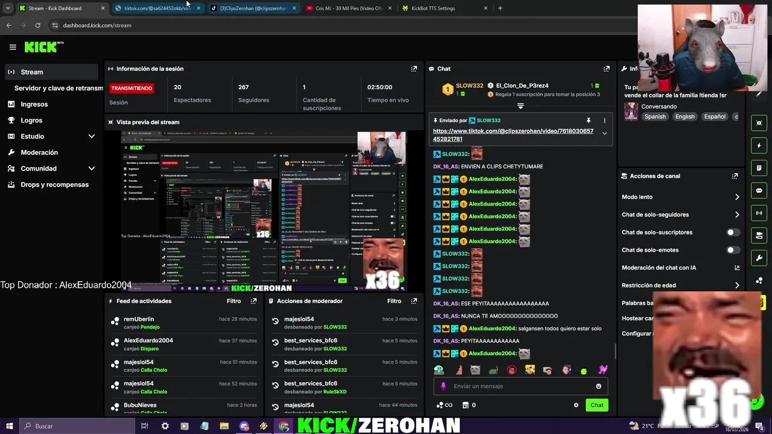Pop out the Acciones de canal panel
This screenshot has height=434, width=772.
click(735, 176)
